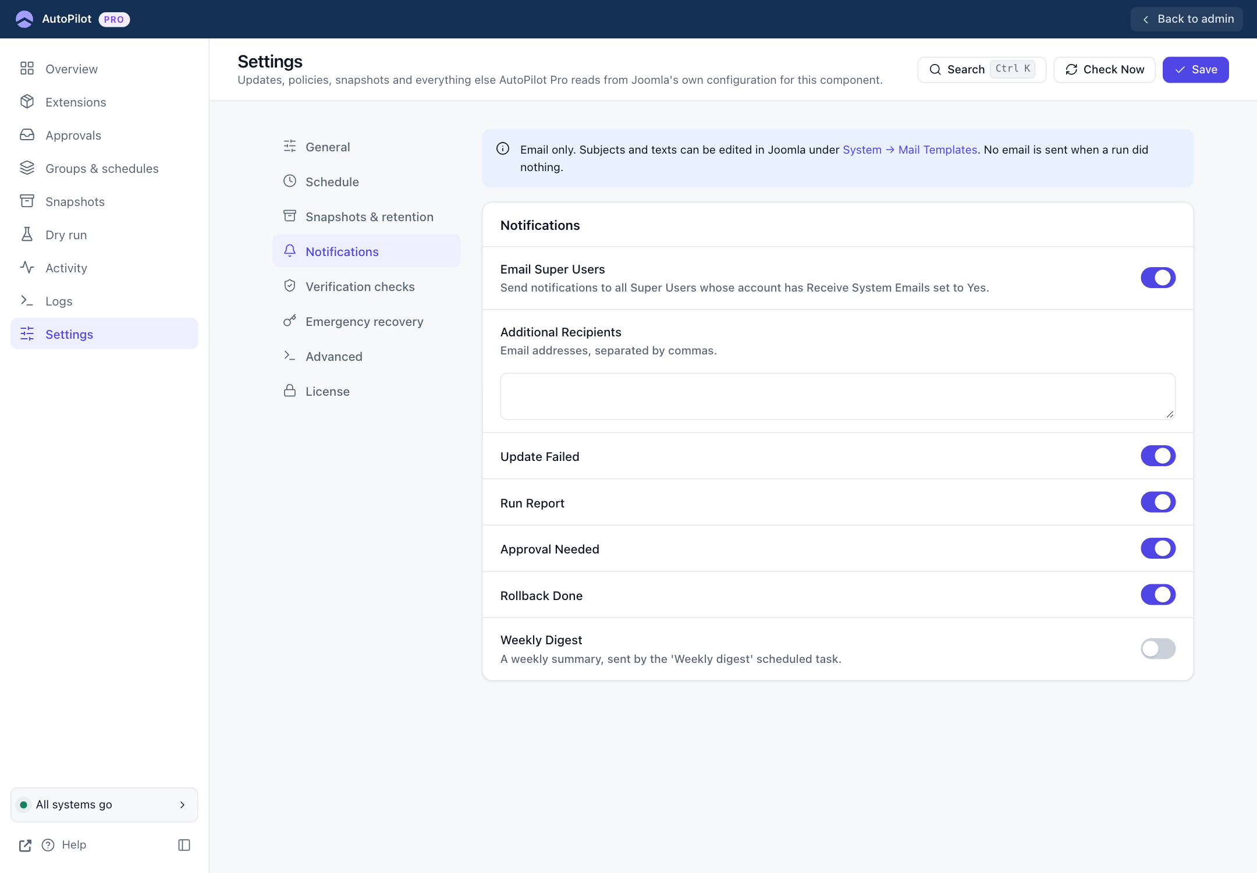This screenshot has width=1257, height=873.
Task: Open Logs via terminal icon
Action: (27, 301)
